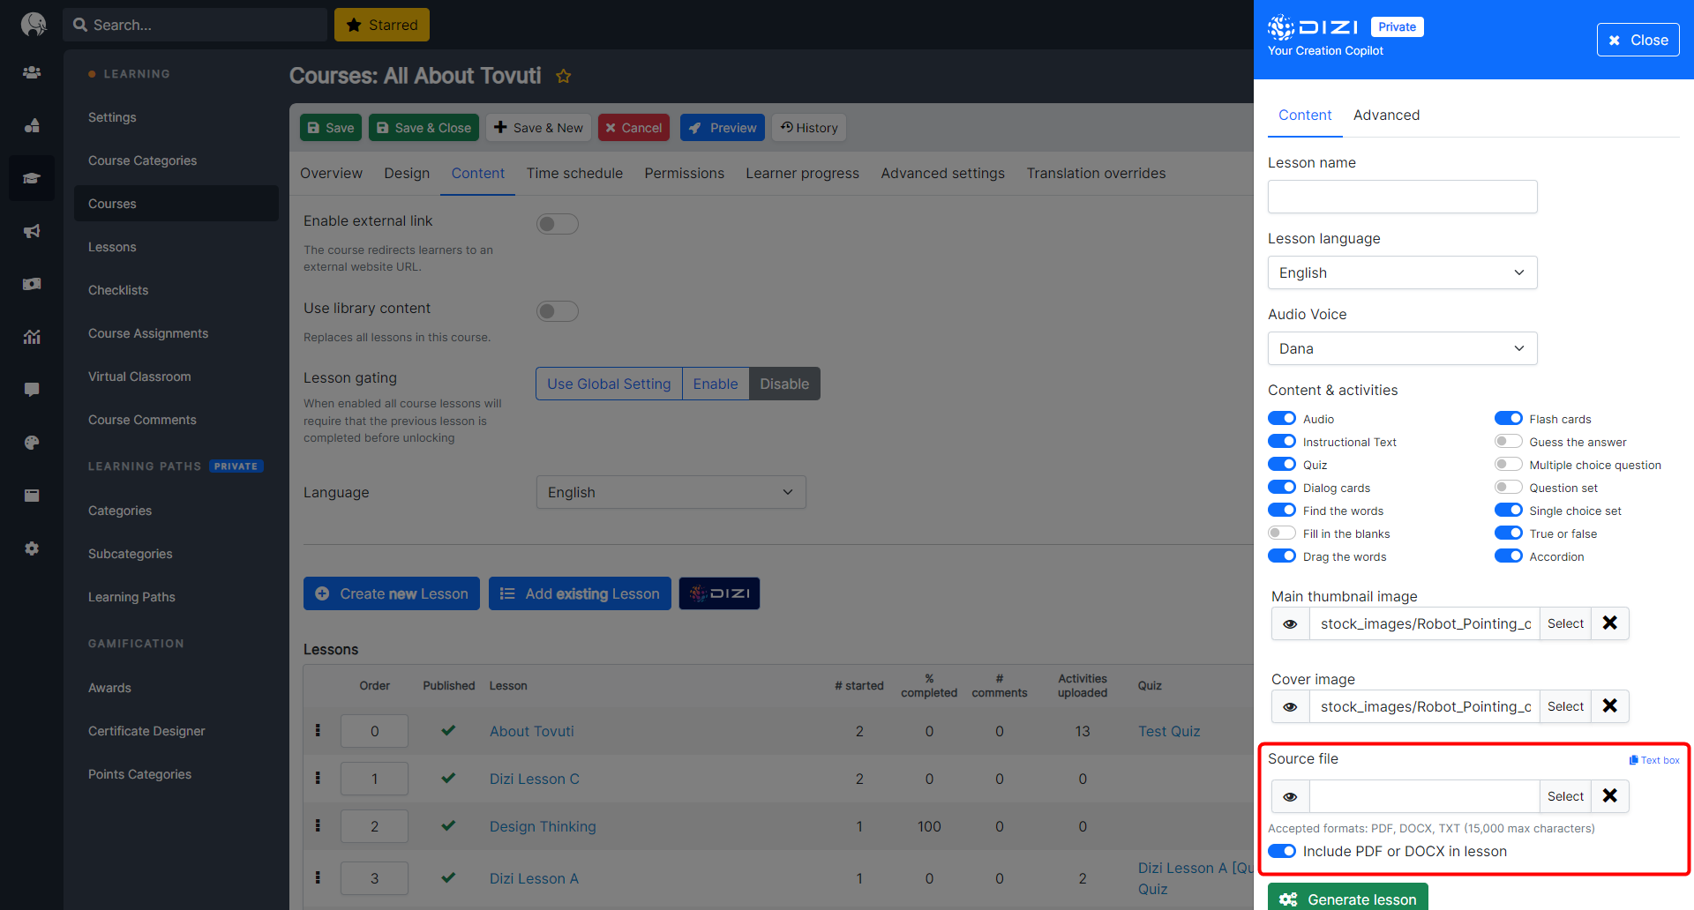Click Create new Lesson button
This screenshot has width=1694, height=910.
click(x=392, y=593)
